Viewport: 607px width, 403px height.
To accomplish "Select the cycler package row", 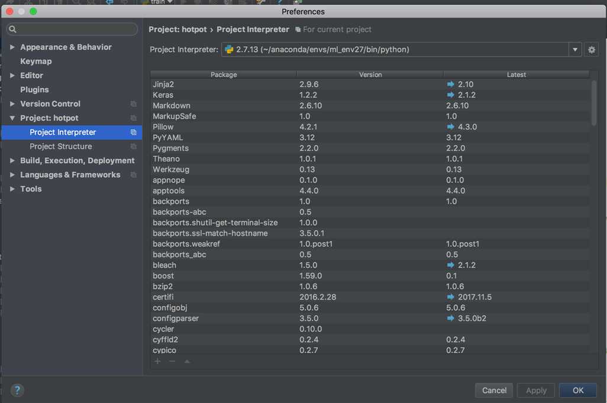I will click(x=370, y=329).
